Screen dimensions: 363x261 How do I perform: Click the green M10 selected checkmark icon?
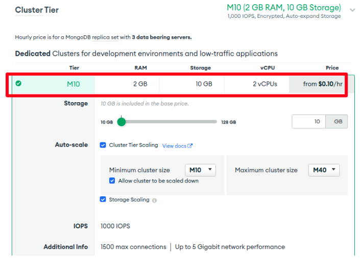(x=18, y=83)
